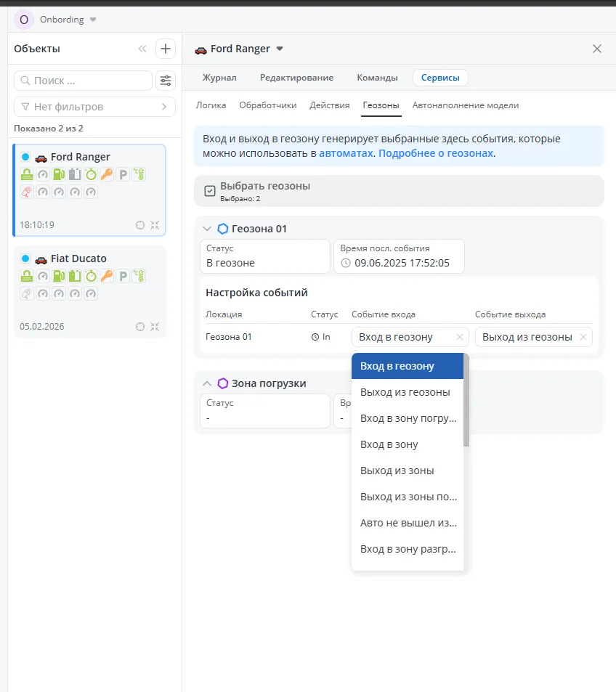
Task: Switch to the Команды tab
Action: [x=377, y=78]
